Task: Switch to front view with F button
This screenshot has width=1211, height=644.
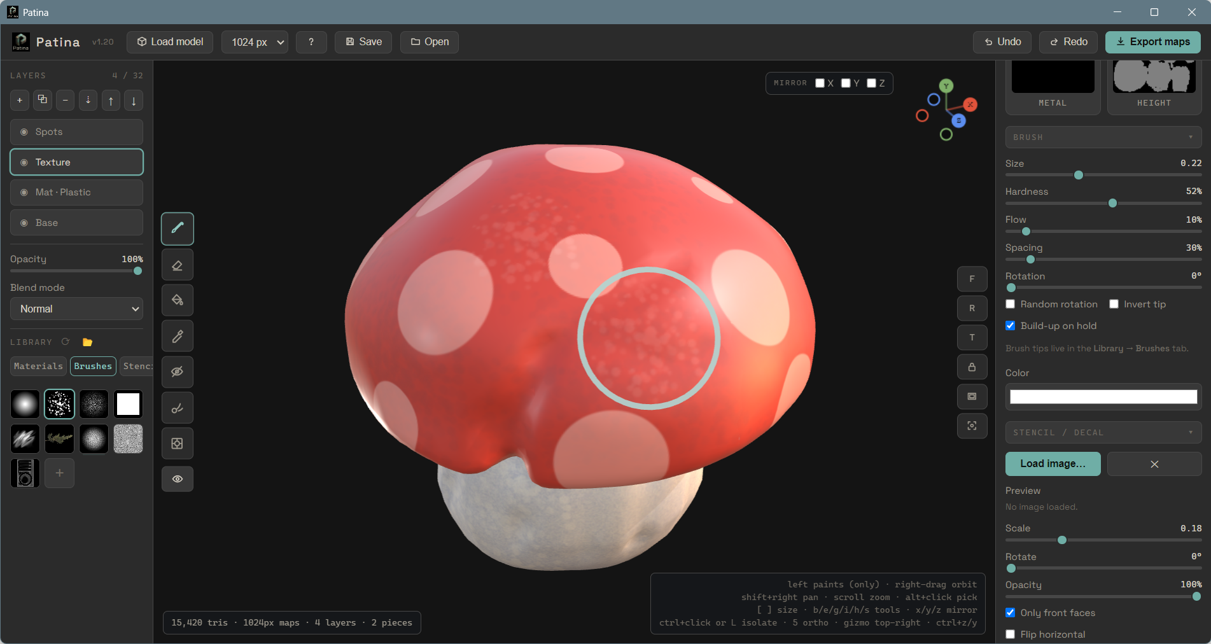Action: (x=972, y=279)
